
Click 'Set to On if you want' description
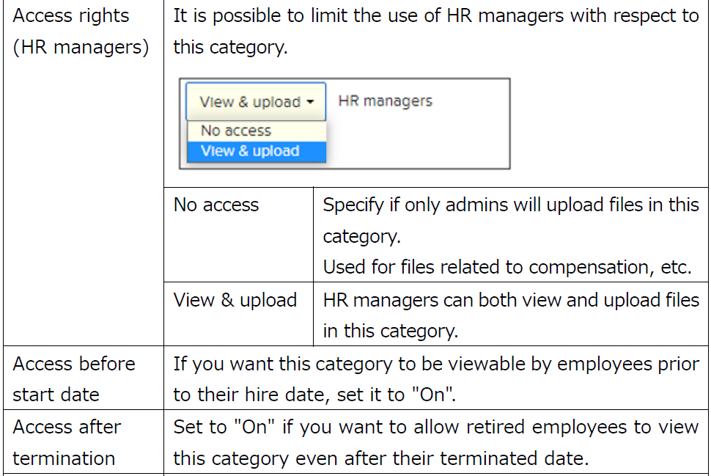click(x=435, y=427)
